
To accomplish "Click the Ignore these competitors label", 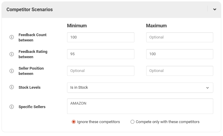I will pos(98,122).
